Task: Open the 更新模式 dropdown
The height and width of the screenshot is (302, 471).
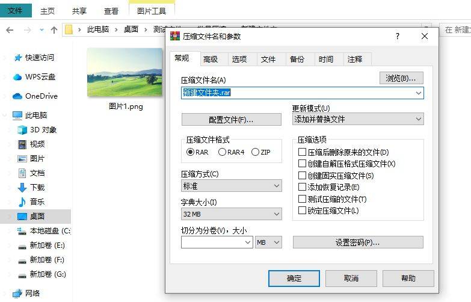Action: coord(358,119)
